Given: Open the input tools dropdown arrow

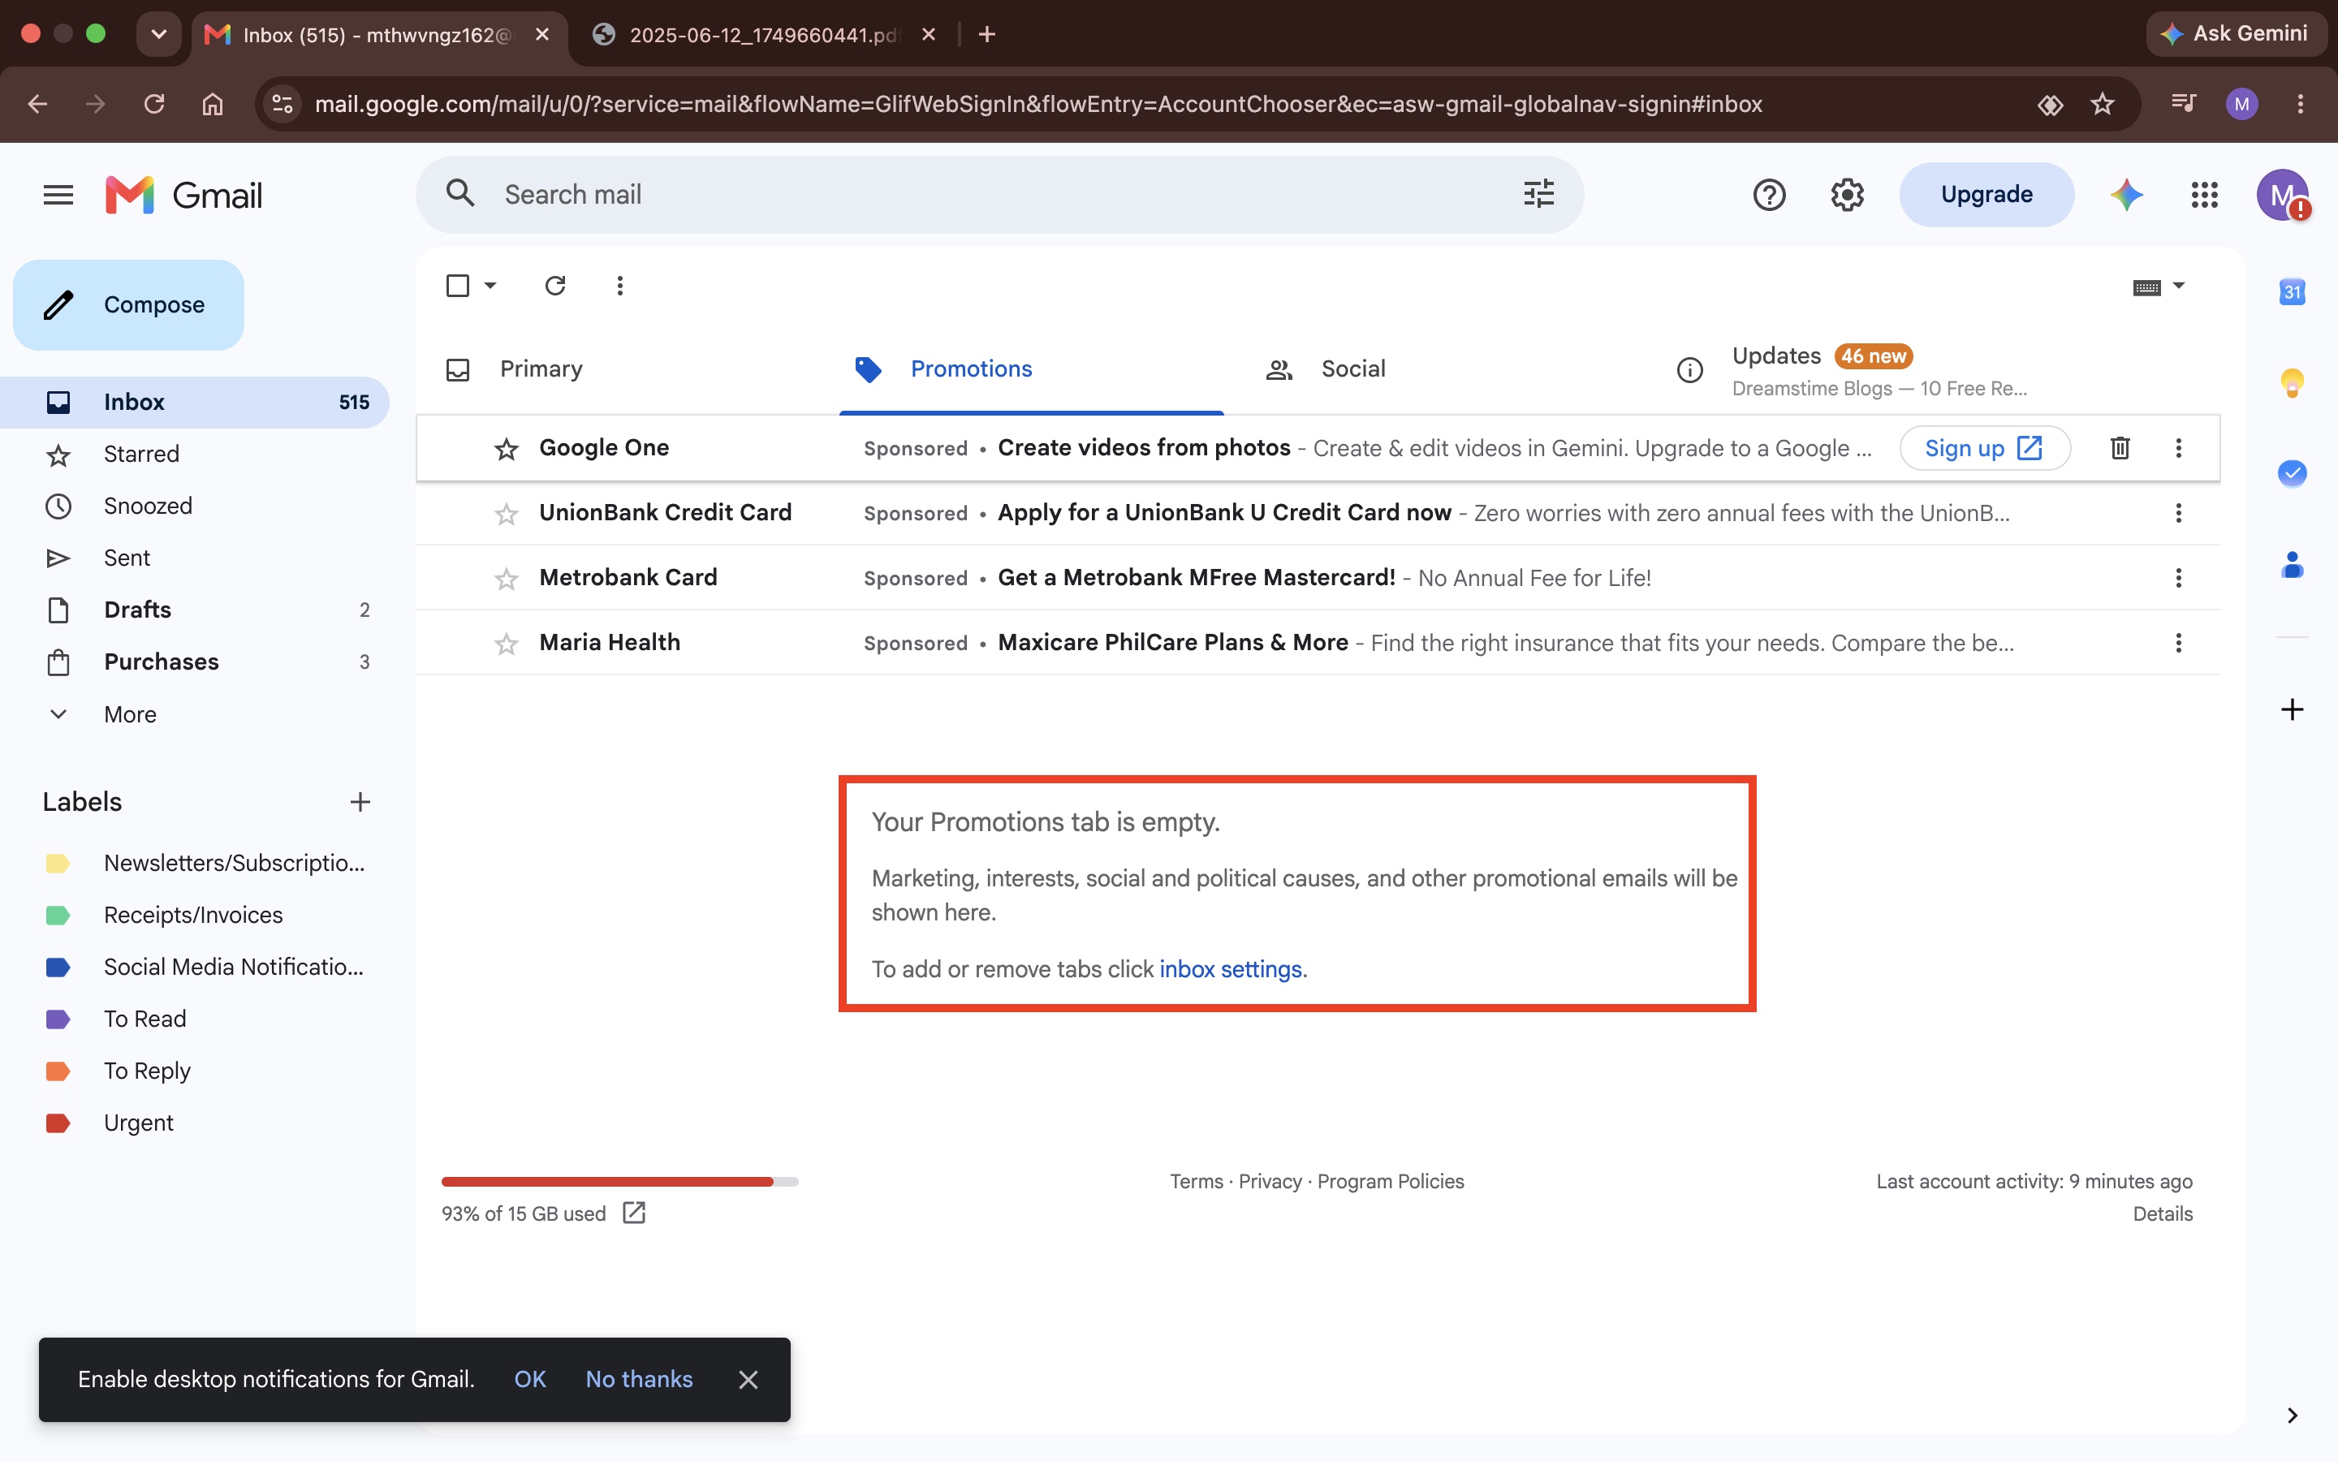Looking at the screenshot, I should [2177, 286].
